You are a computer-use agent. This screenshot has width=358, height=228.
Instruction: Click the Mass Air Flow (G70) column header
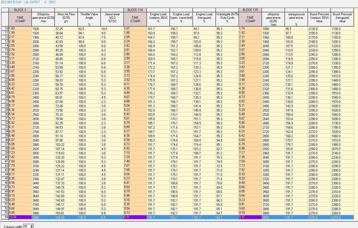pyautogui.click(x=66, y=19)
